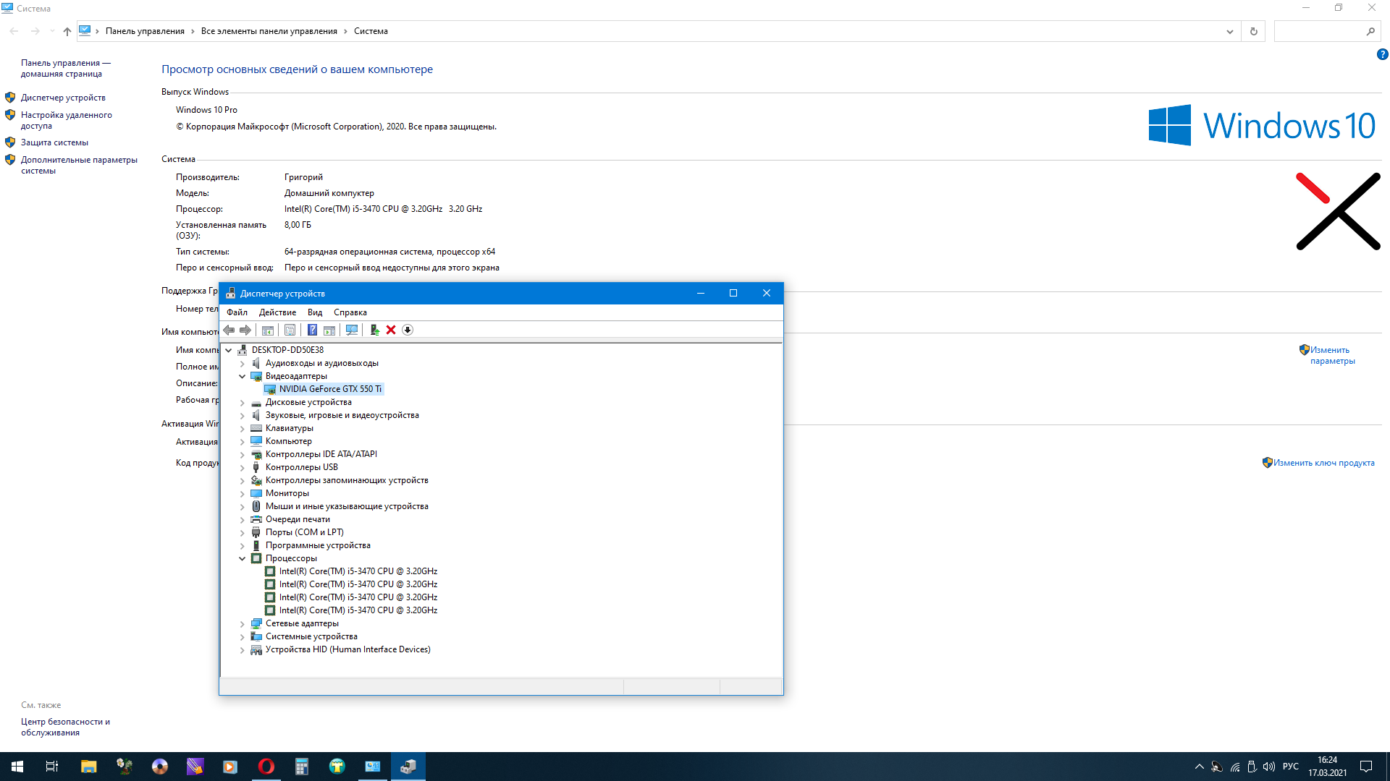Click the Forward arrow in Device Manager toolbar
The image size is (1390, 781).
(245, 330)
